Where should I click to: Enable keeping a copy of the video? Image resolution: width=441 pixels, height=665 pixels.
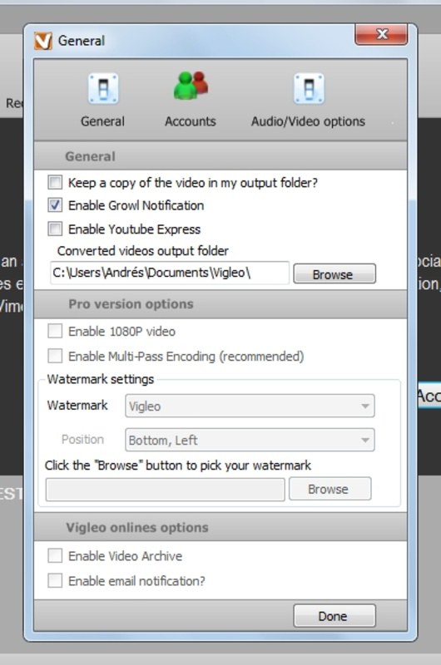55,182
